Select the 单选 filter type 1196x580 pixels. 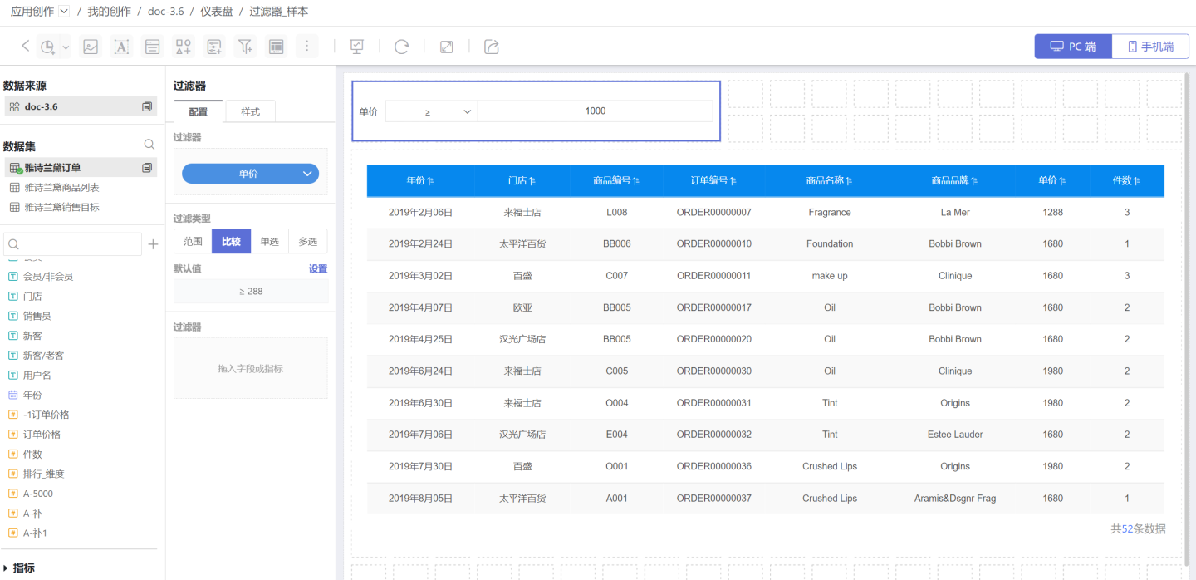coord(270,241)
